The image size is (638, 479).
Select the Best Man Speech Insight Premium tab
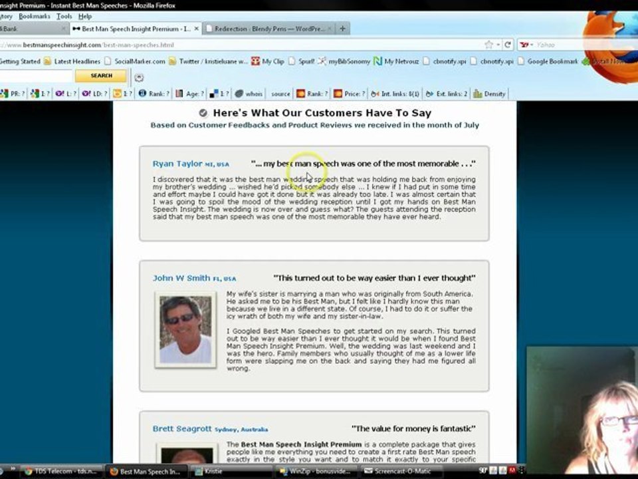135,29
